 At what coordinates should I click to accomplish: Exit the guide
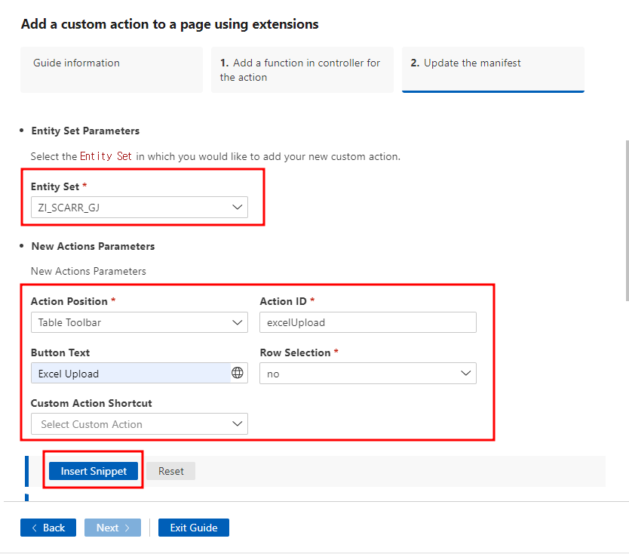pyautogui.click(x=194, y=528)
